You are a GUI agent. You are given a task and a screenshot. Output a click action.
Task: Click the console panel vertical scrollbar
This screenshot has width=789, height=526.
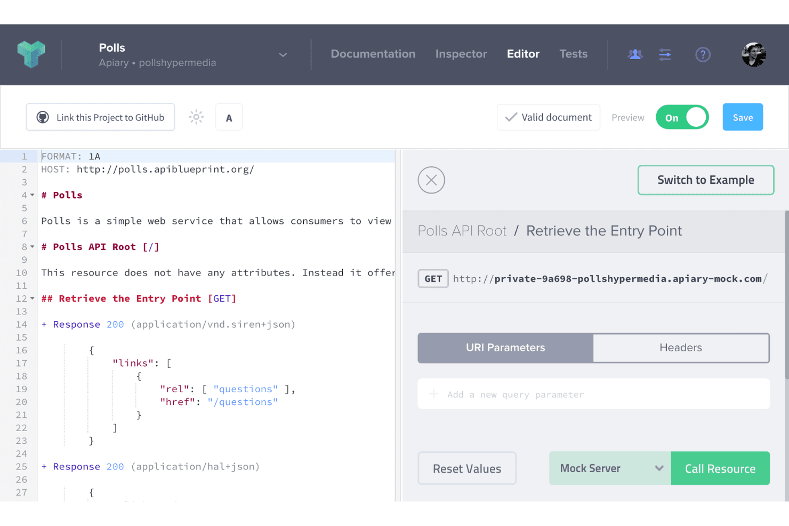787,295
